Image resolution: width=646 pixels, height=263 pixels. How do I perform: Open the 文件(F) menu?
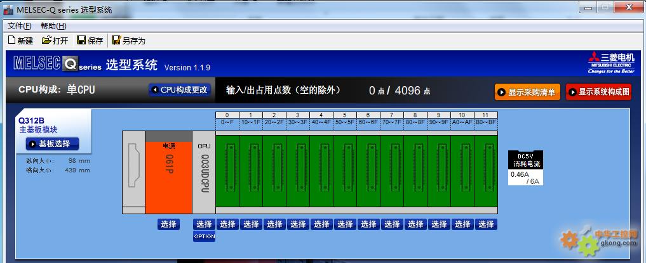click(19, 26)
